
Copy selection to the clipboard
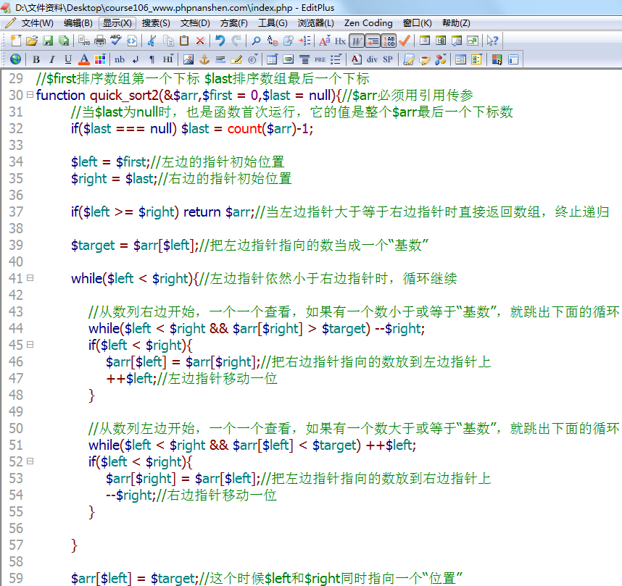point(168,41)
